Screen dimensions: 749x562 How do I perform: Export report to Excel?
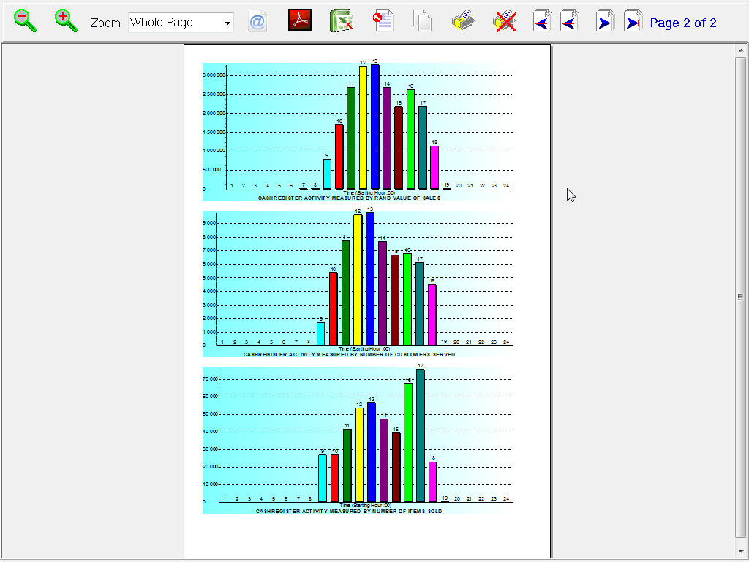click(342, 21)
